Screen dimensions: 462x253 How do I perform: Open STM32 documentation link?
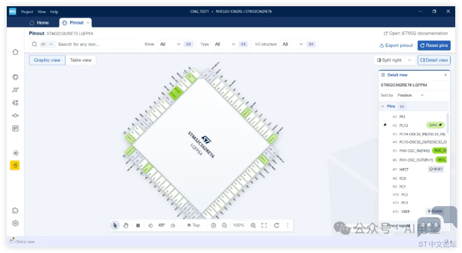coord(416,33)
